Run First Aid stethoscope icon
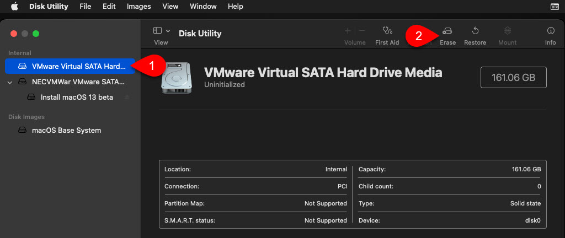Viewport: 565px width, 238px height. click(x=387, y=31)
